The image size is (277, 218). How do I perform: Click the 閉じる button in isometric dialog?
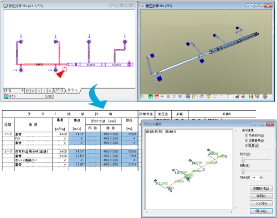point(261,211)
